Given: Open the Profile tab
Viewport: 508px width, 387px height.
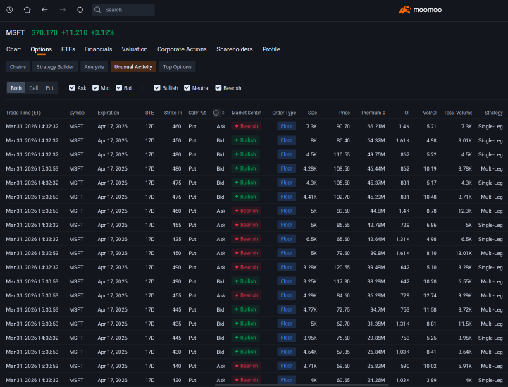Looking at the screenshot, I should [x=271, y=49].
